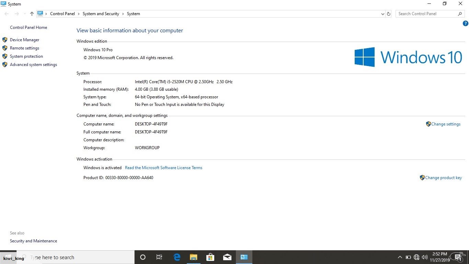This screenshot has width=469, height=264.
Task: Expand chevron after Control Panel breadcrumb
Action: click(x=79, y=14)
